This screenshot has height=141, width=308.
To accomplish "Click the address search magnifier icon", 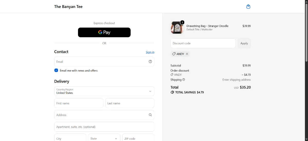I will point(150,115).
